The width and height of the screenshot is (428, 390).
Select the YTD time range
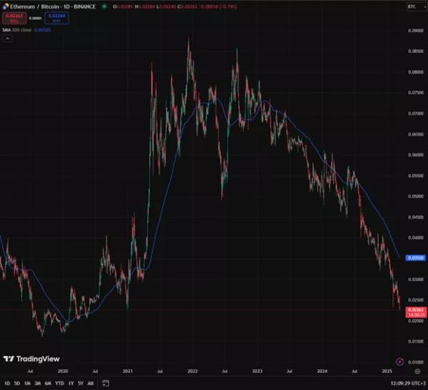tap(58, 384)
